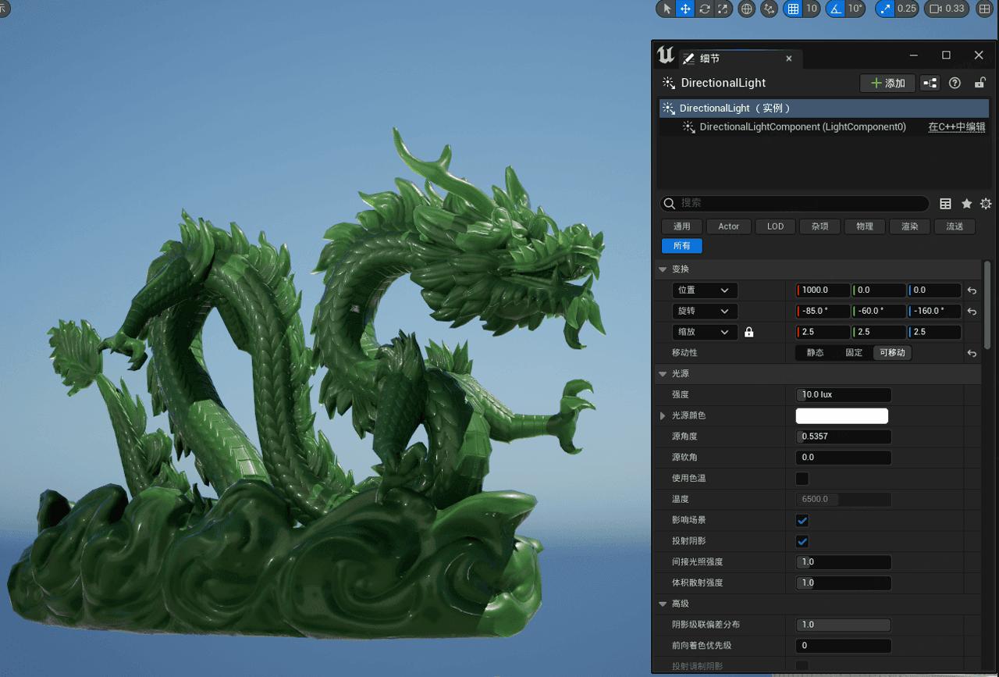Screen dimensions: 999x677
Task: Click the white 光源颜色 swatch
Action: pos(841,415)
